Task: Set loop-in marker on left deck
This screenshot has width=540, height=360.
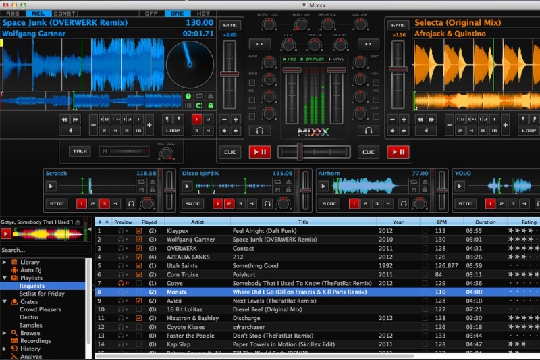Action: [x=167, y=120]
